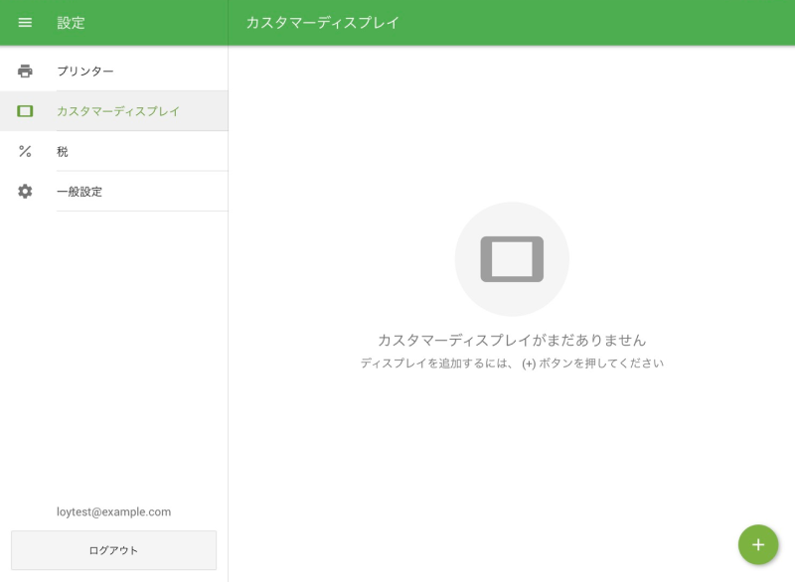Click the (+) ボタン hint text
Image resolution: width=795 pixels, height=582 pixels.
513,363
